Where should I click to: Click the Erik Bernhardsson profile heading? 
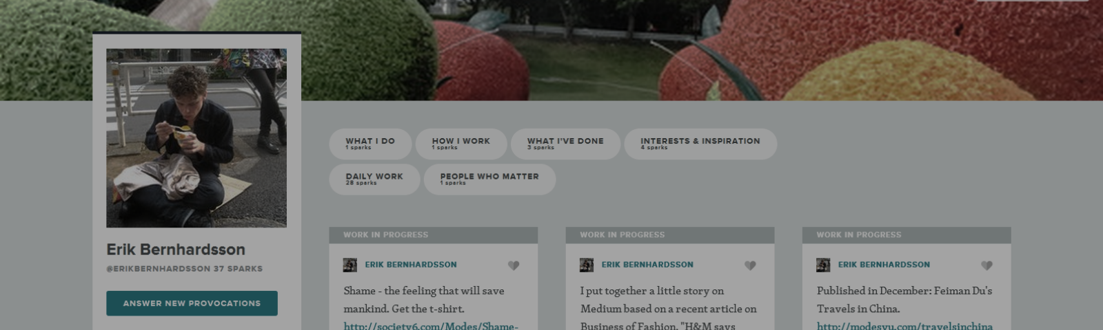176,250
